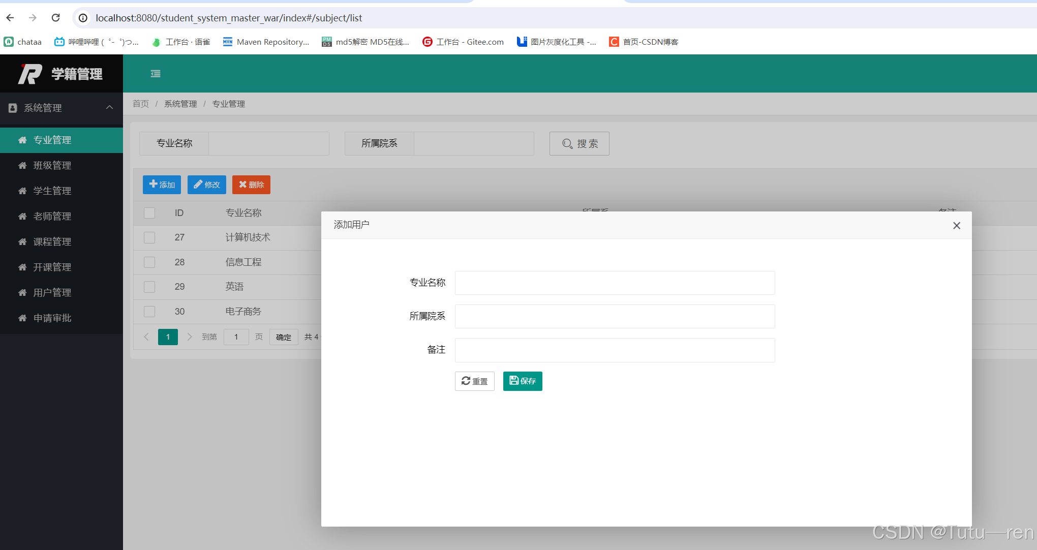Open 申请审批 in the sidebar menu
The height and width of the screenshot is (550, 1037).
coord(52,318)
